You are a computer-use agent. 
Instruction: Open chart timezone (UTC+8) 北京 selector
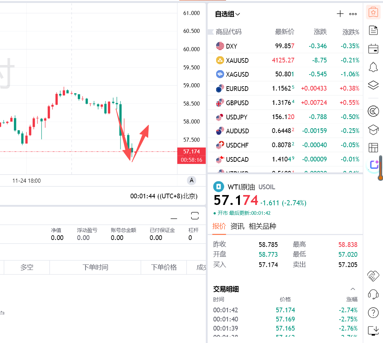[x=164, y=196]
